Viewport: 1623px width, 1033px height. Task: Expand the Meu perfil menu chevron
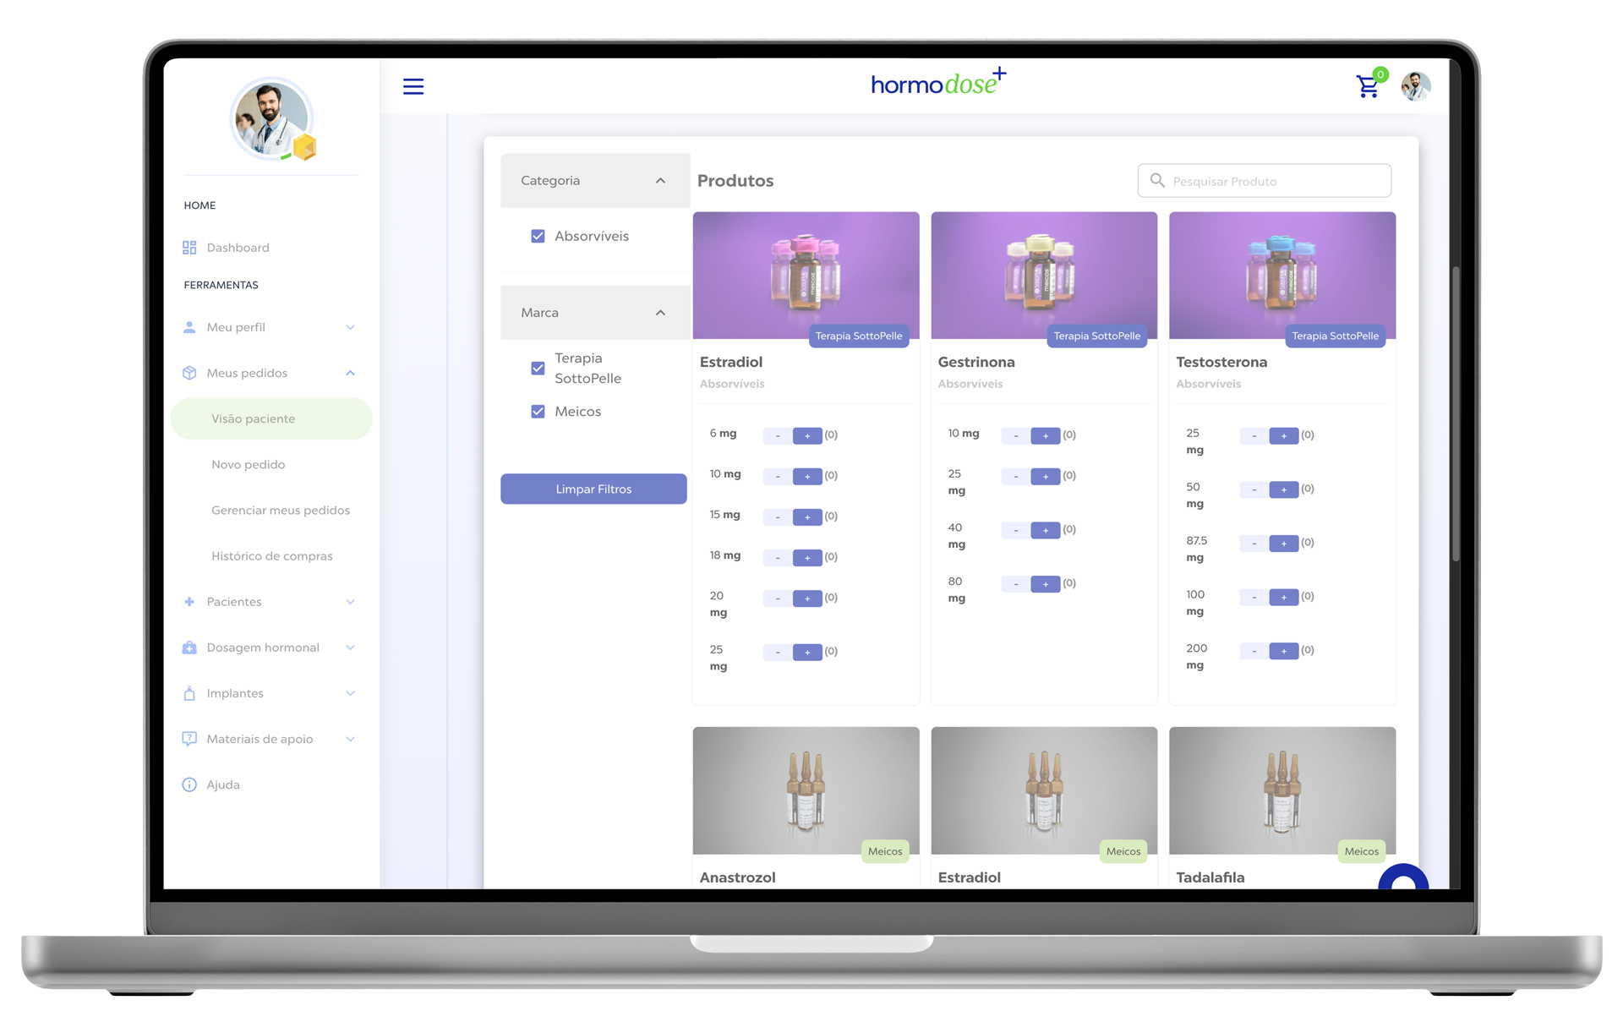(x=350, y=327)
